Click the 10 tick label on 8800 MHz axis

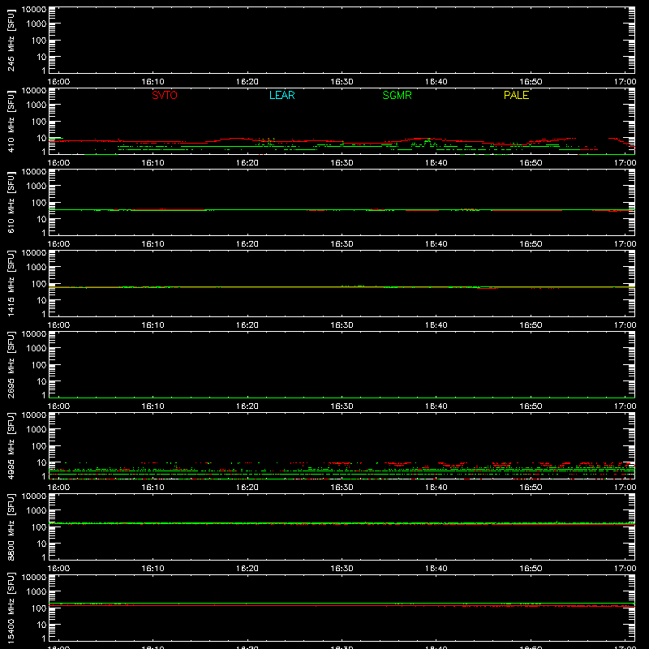[x=41, y=544]
